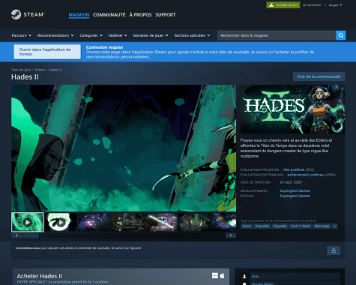Select the Mythologie tag
The image size is (356, 285).
click(322, 226)
